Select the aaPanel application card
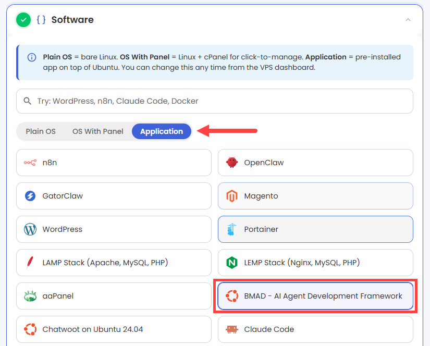The width and height of the screenshot is (430, 346). tap(114, 296)
